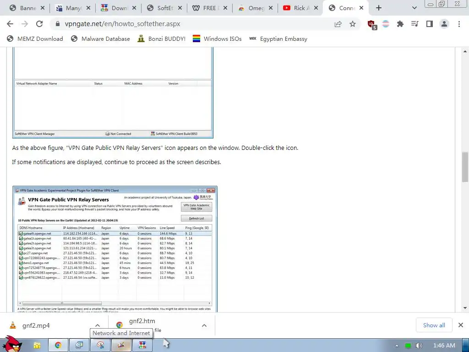Close the active Conne tab

point(361,8)
